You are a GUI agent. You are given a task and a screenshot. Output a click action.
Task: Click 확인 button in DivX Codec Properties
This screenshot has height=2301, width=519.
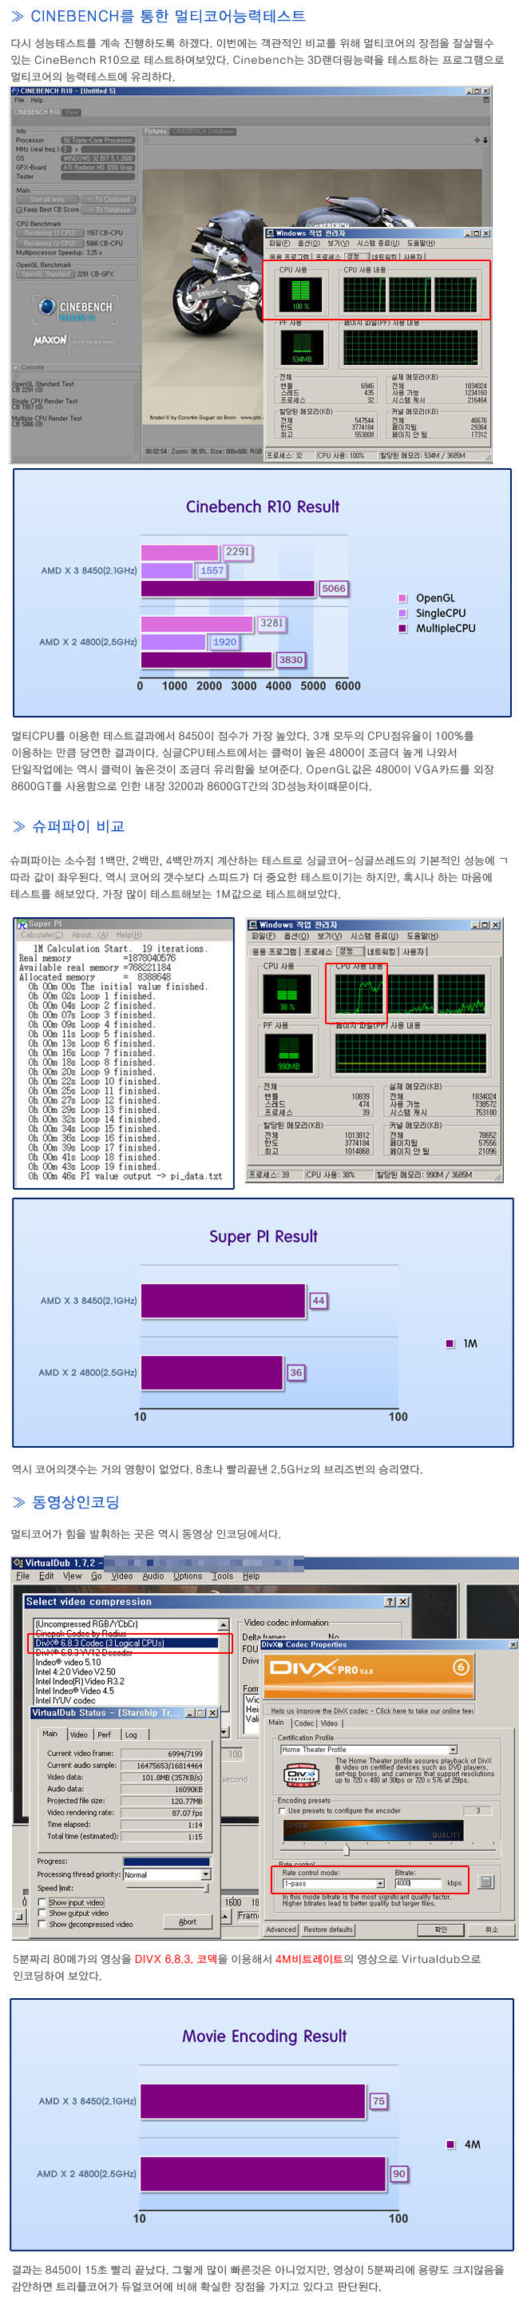[441, 1929]
